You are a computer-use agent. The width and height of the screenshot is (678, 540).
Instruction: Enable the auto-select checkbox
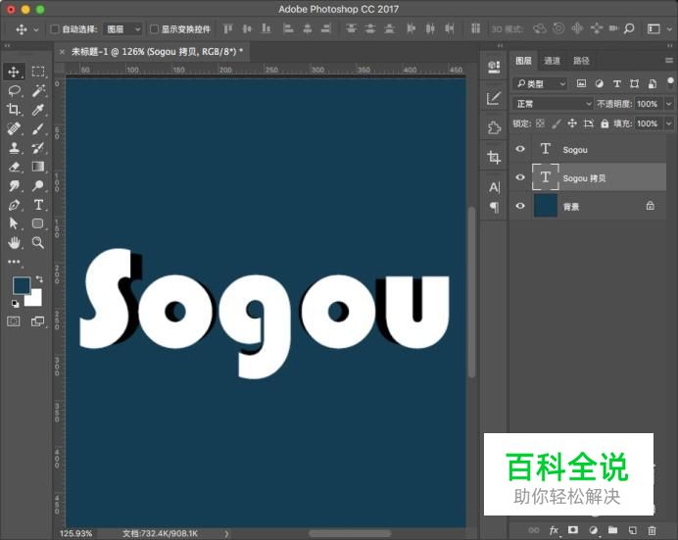click(55, 29)
